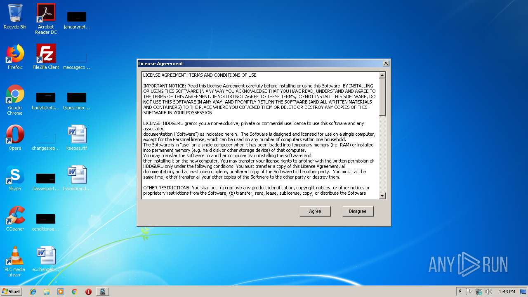Click Opera icon in the taskbar
The height and width of the screenshot is (297, 528).
pyautogui.click(x=88, y=292)
